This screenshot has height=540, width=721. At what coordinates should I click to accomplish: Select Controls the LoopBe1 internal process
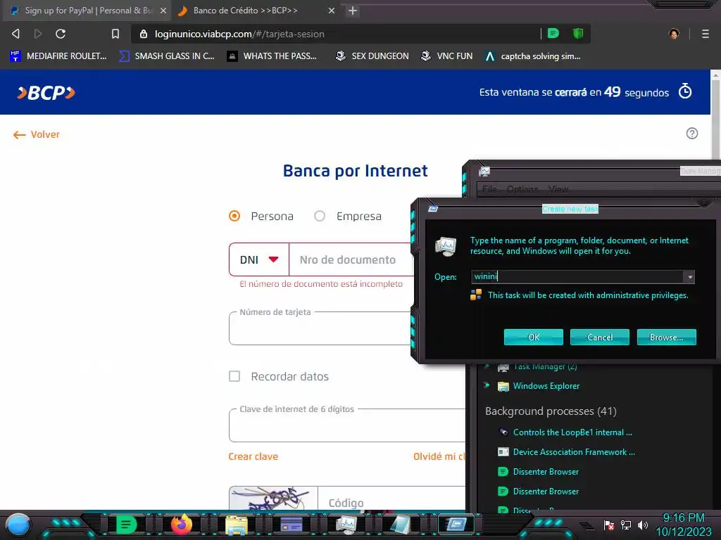click(572, 432)
